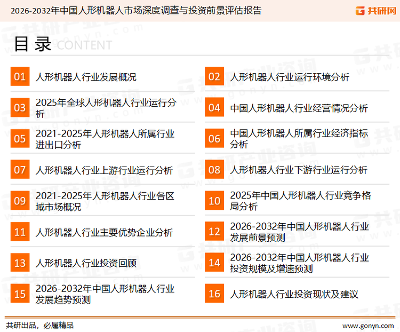Screen dimensions: 400x332
Task: Select 人形机器人行业上游行业运行分析 entry
Action: (104, 170)
